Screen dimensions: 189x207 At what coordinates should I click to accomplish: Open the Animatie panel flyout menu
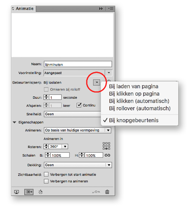pyautogui.click(x=111, y=8)
